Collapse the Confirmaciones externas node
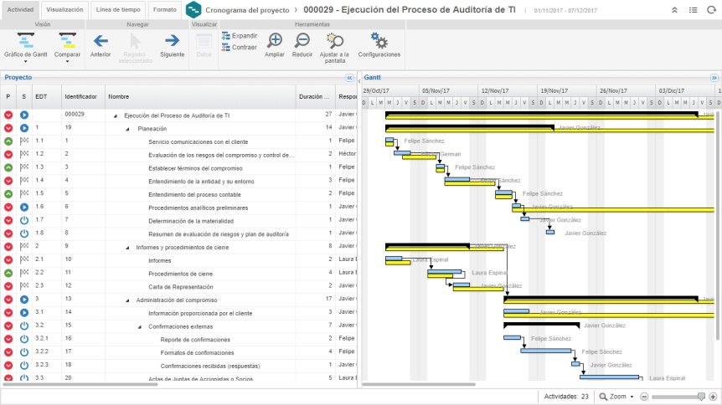 tap(140, 326)
